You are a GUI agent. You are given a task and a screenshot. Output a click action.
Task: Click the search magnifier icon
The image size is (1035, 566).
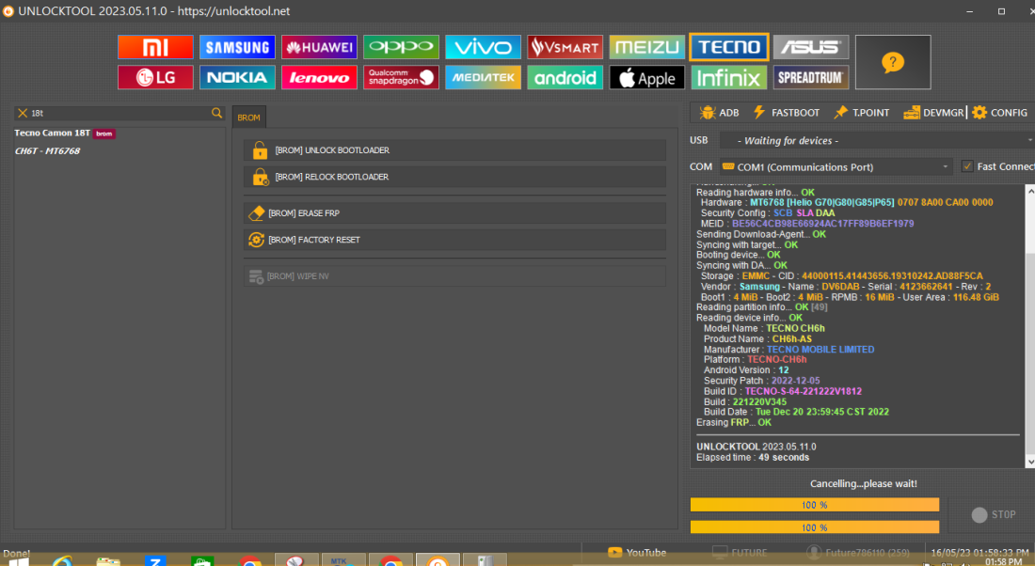pyautogui.click(x=216, y=113)
